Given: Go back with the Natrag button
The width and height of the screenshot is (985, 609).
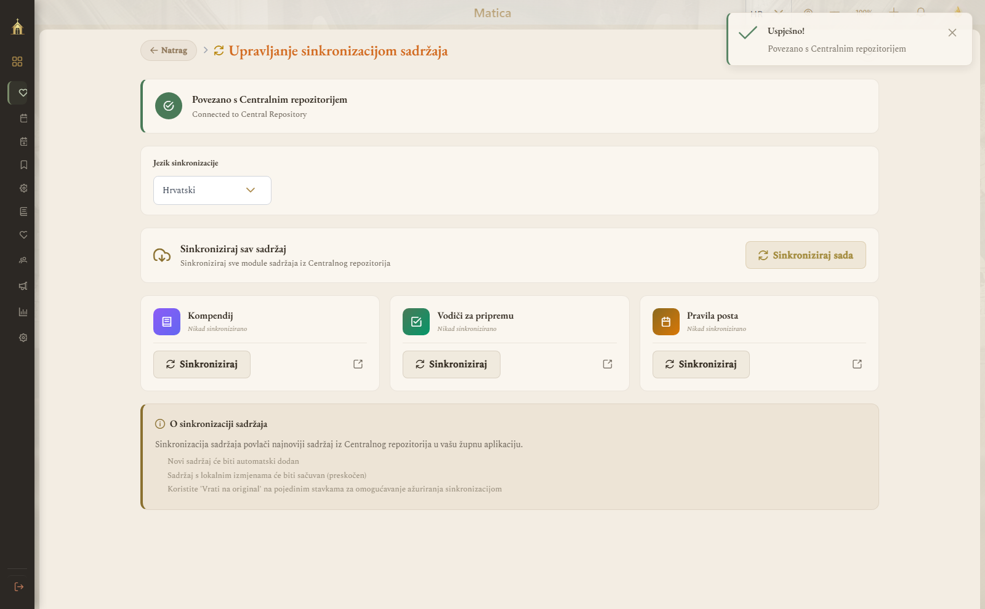Looking at the screenshot, I should (169, 50).
